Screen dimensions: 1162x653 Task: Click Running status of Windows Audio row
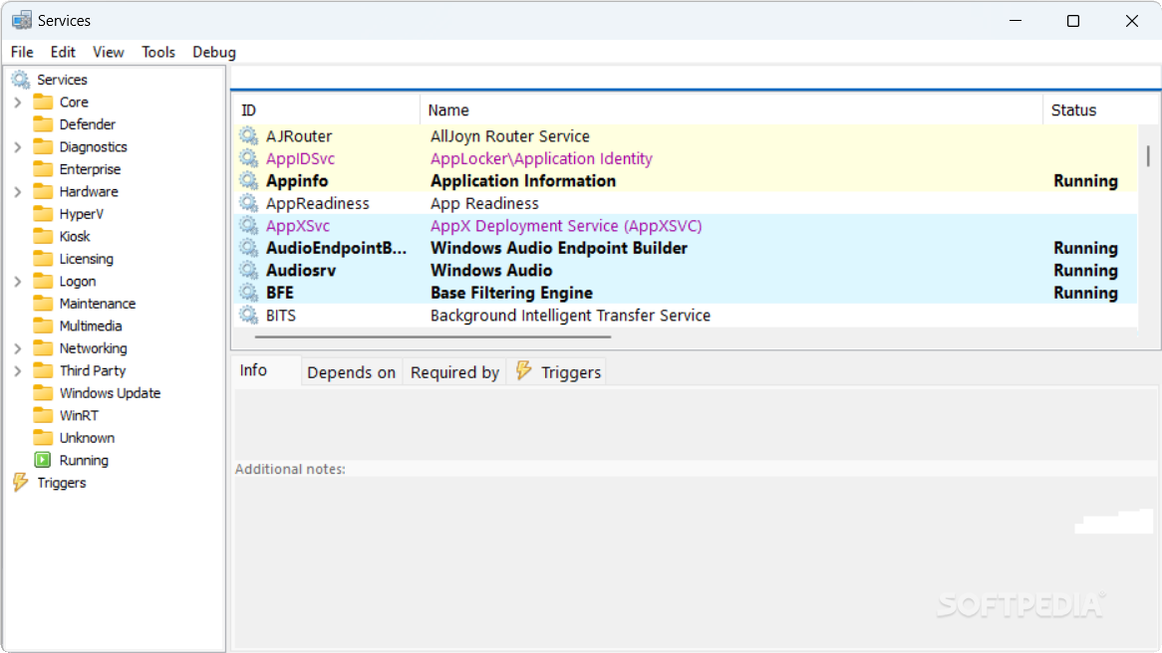[x=1085, y=270]
